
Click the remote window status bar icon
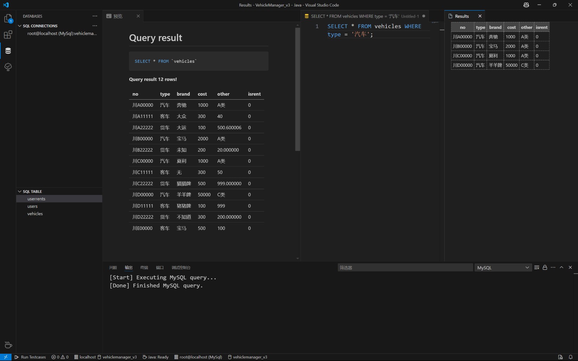6,357
